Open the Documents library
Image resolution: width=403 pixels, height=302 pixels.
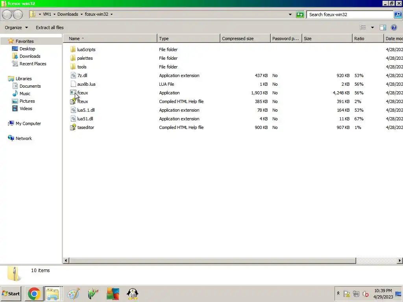[30, 86]
